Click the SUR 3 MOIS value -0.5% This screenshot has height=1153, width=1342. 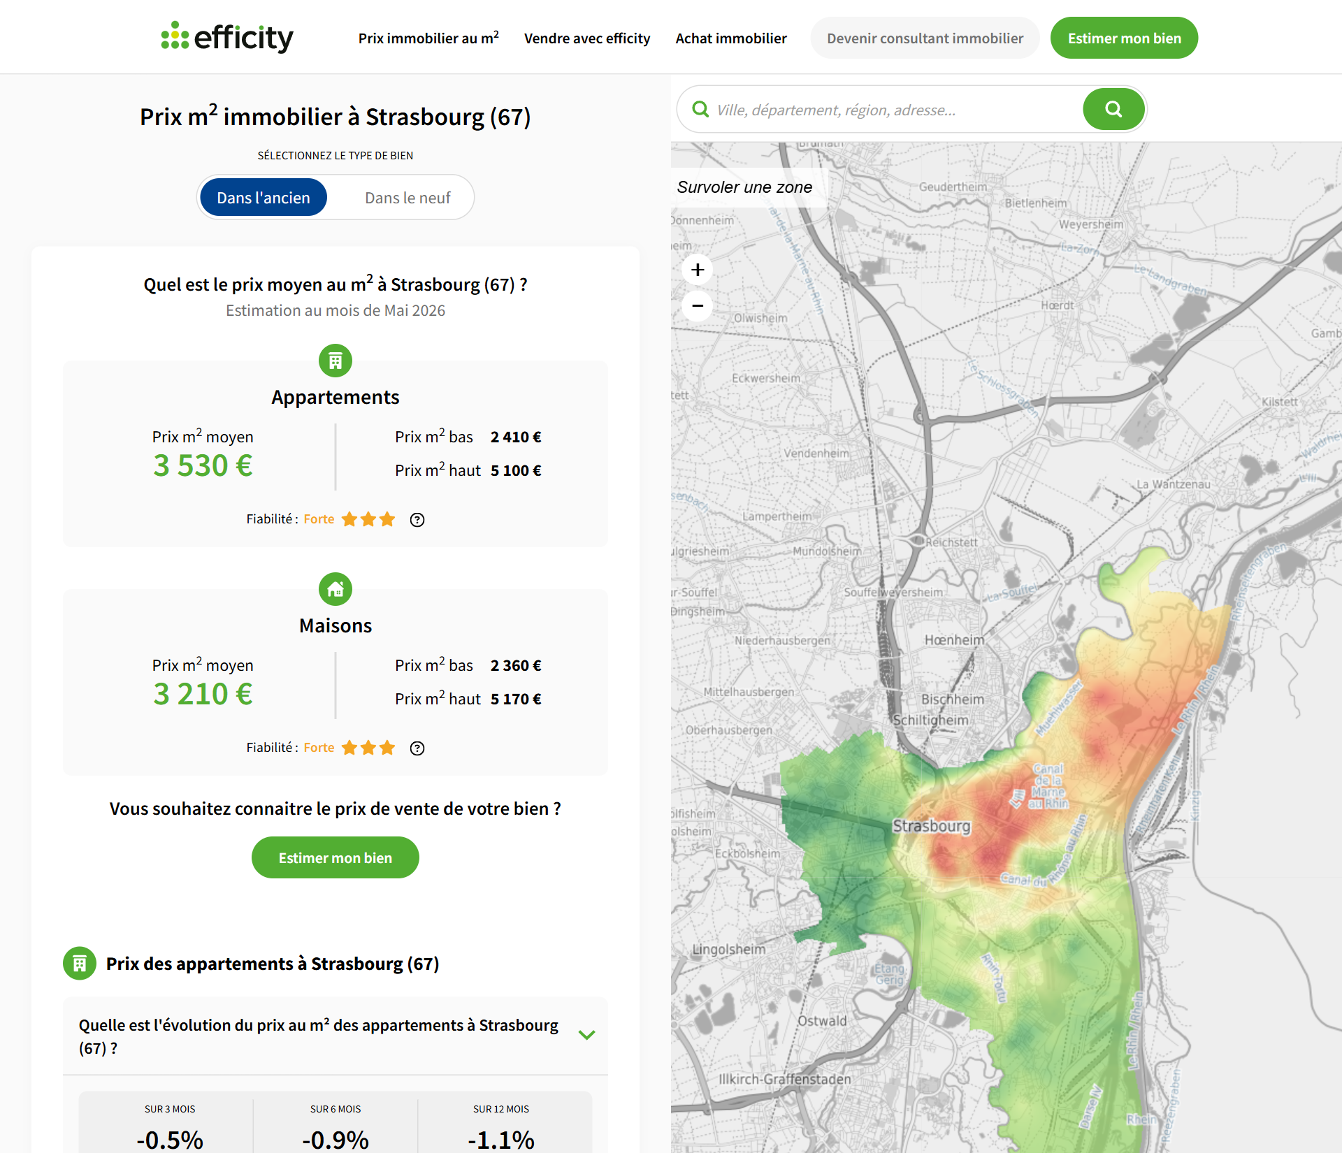coord(170,1140)
